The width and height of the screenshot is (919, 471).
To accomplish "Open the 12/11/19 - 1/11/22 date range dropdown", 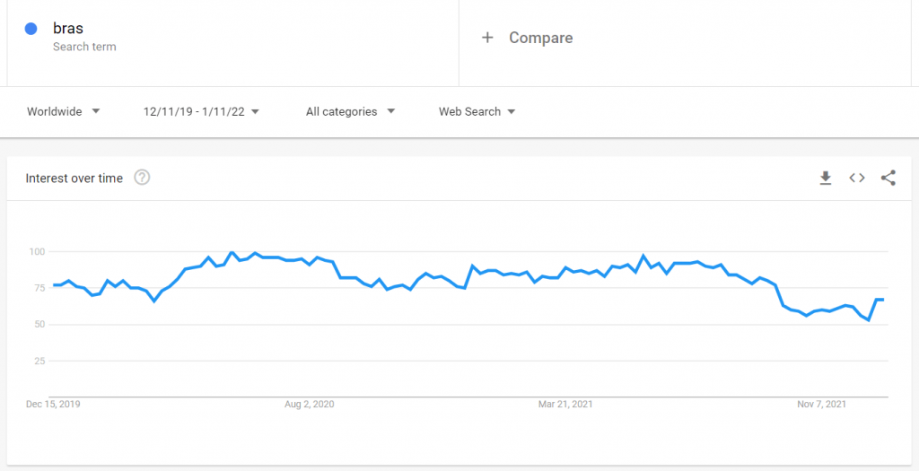I will click(201, 111).
